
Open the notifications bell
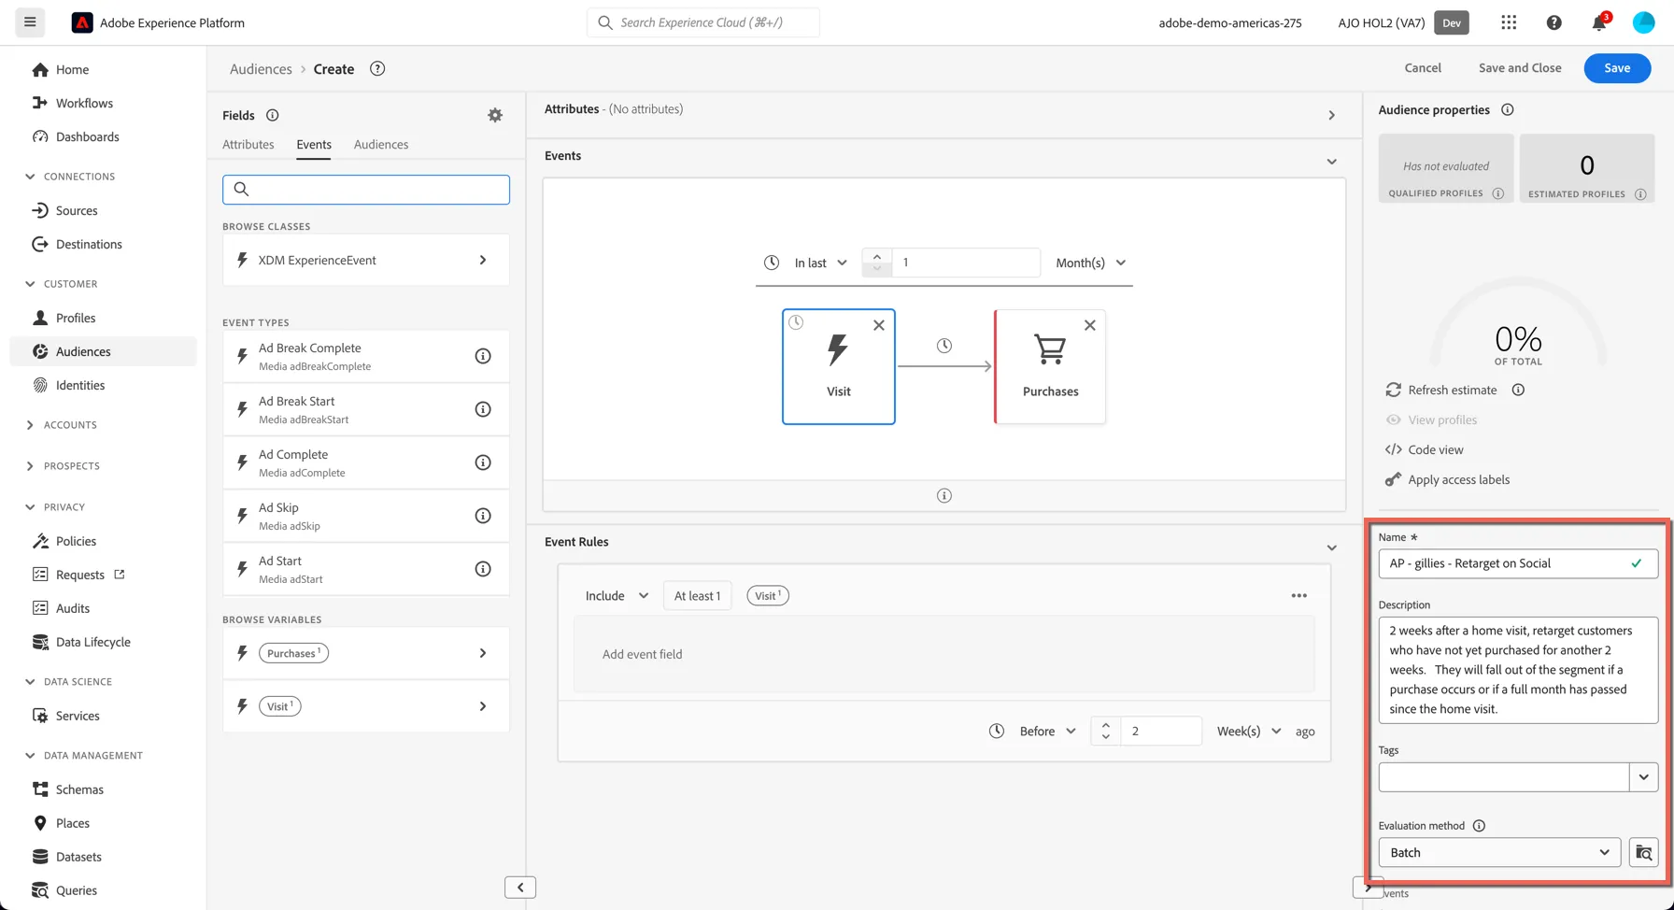click(1599, 22)
